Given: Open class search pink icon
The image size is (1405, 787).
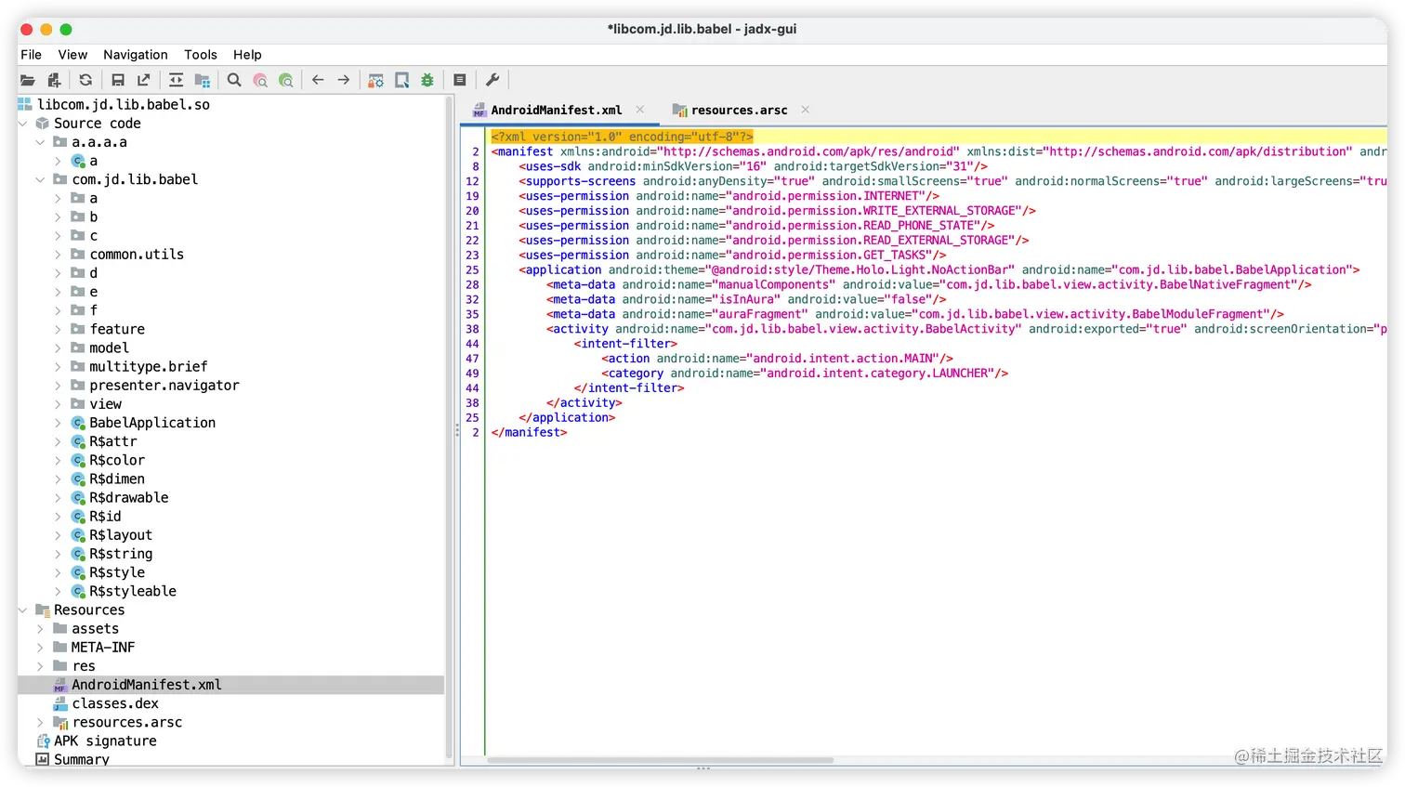Looking at the screenshot, I should tap(260, 81).
